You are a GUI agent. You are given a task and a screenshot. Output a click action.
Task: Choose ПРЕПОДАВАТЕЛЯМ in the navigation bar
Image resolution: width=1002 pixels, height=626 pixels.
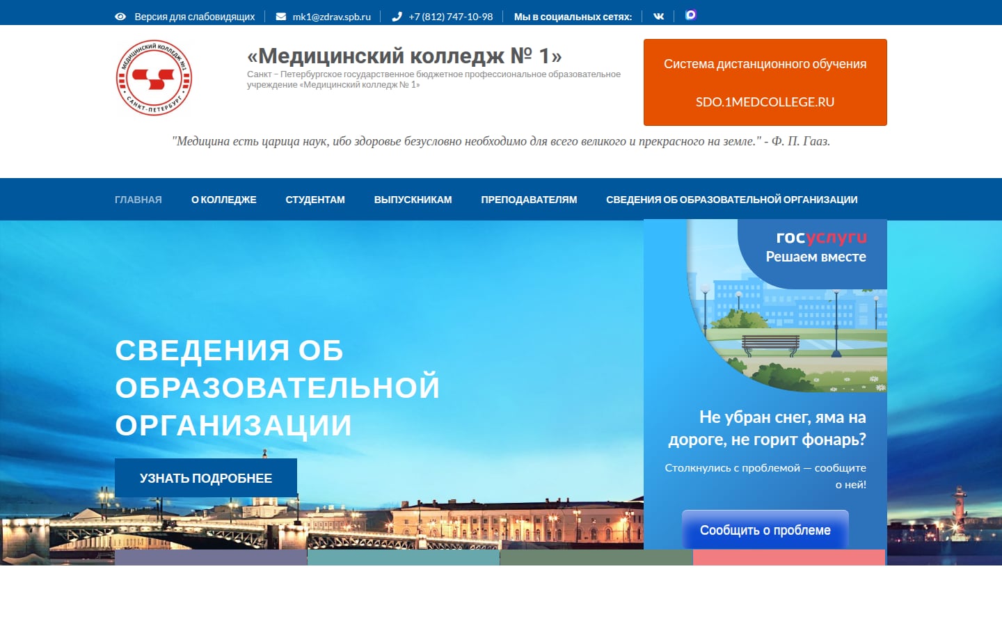(x=529, y=200)
